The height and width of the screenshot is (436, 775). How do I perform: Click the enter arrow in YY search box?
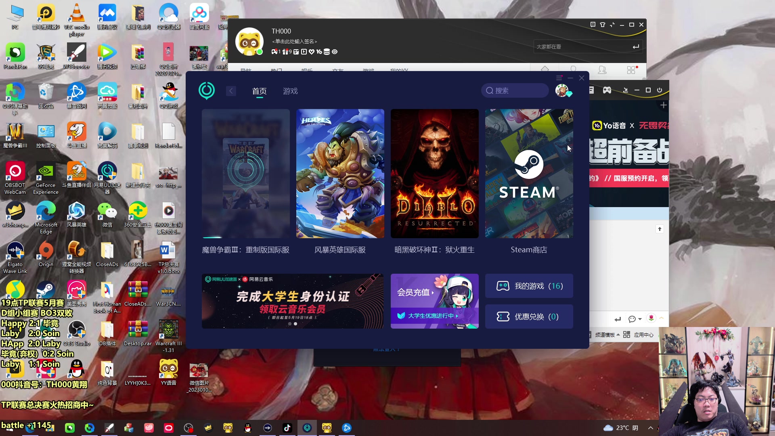click(x=636, y=47)
